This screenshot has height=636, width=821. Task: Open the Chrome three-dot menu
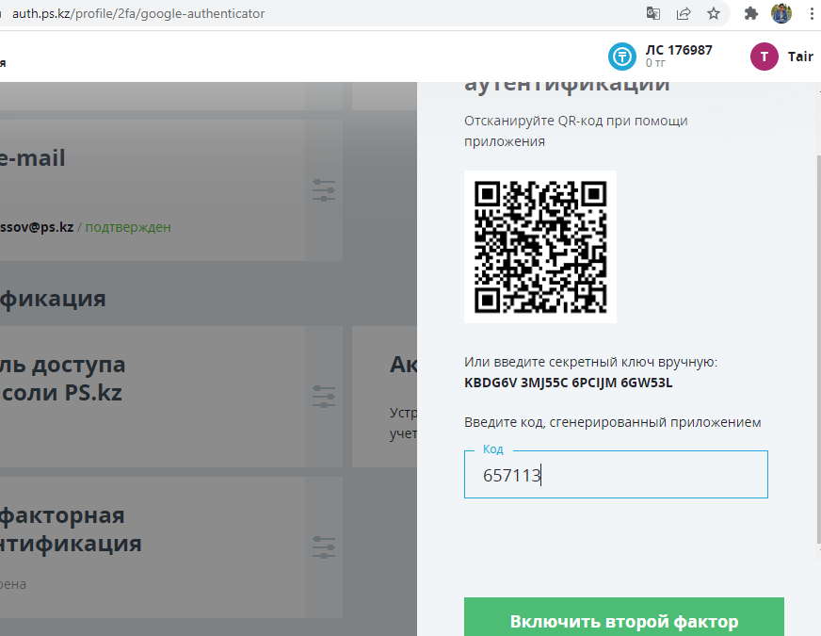pyautogui.click(x=812, y=13)
